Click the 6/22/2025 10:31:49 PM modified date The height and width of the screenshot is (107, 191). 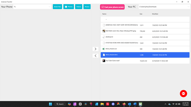(x=160, y=31)
